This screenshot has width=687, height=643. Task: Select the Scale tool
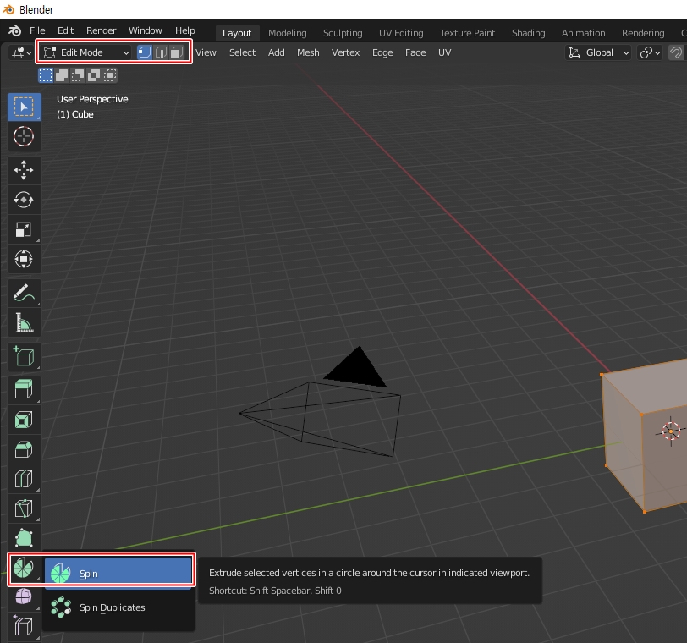click(x=24, y=229)
